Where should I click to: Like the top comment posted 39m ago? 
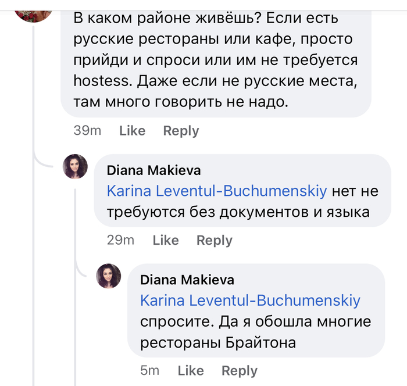132,131
